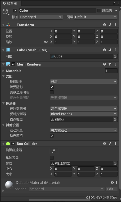Click Box Collider size Y field
The image size is (121, 202).
coord(86,174)
